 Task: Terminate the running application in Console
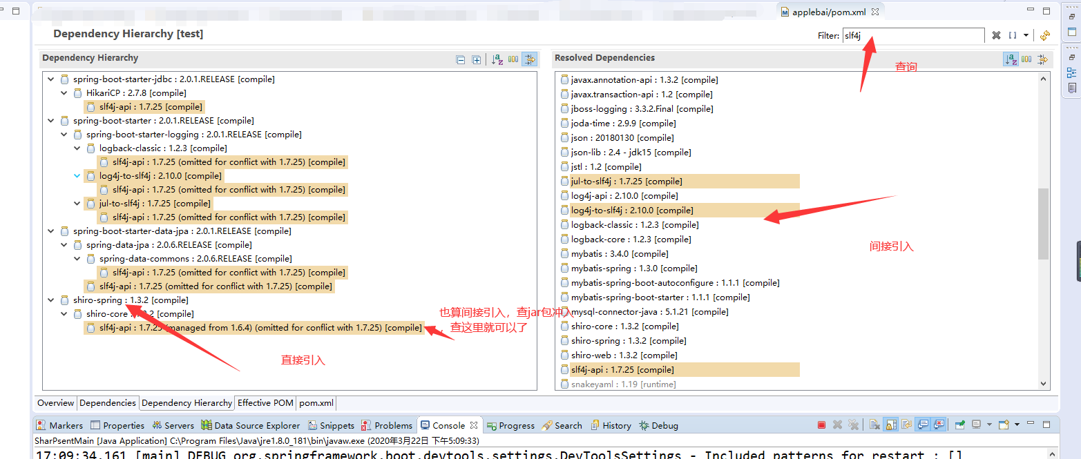tap(821, 424)
